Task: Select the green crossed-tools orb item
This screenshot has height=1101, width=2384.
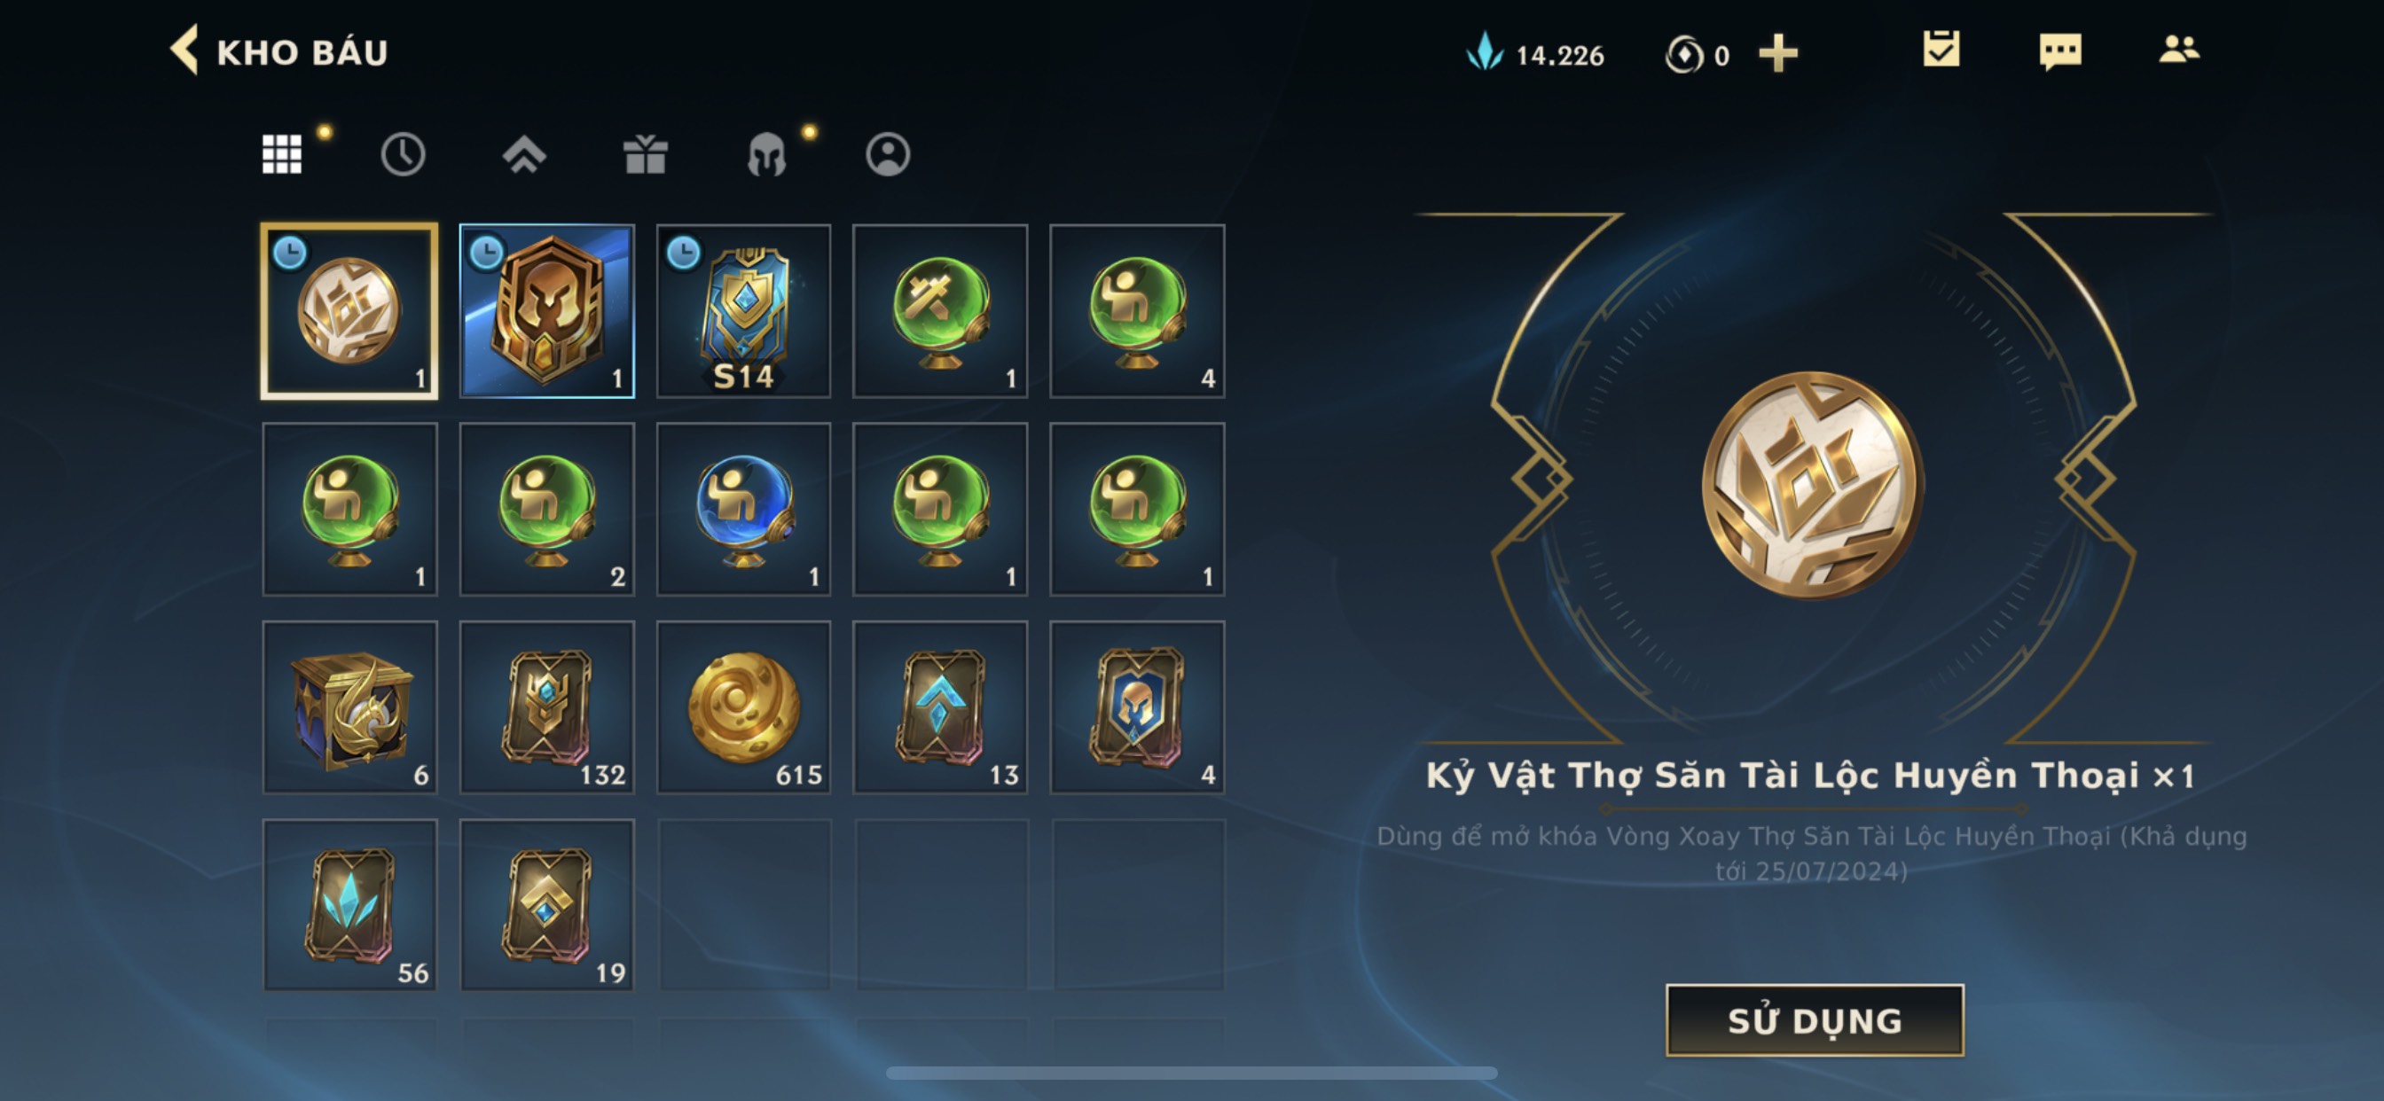Action: click(x=940, y=311)
